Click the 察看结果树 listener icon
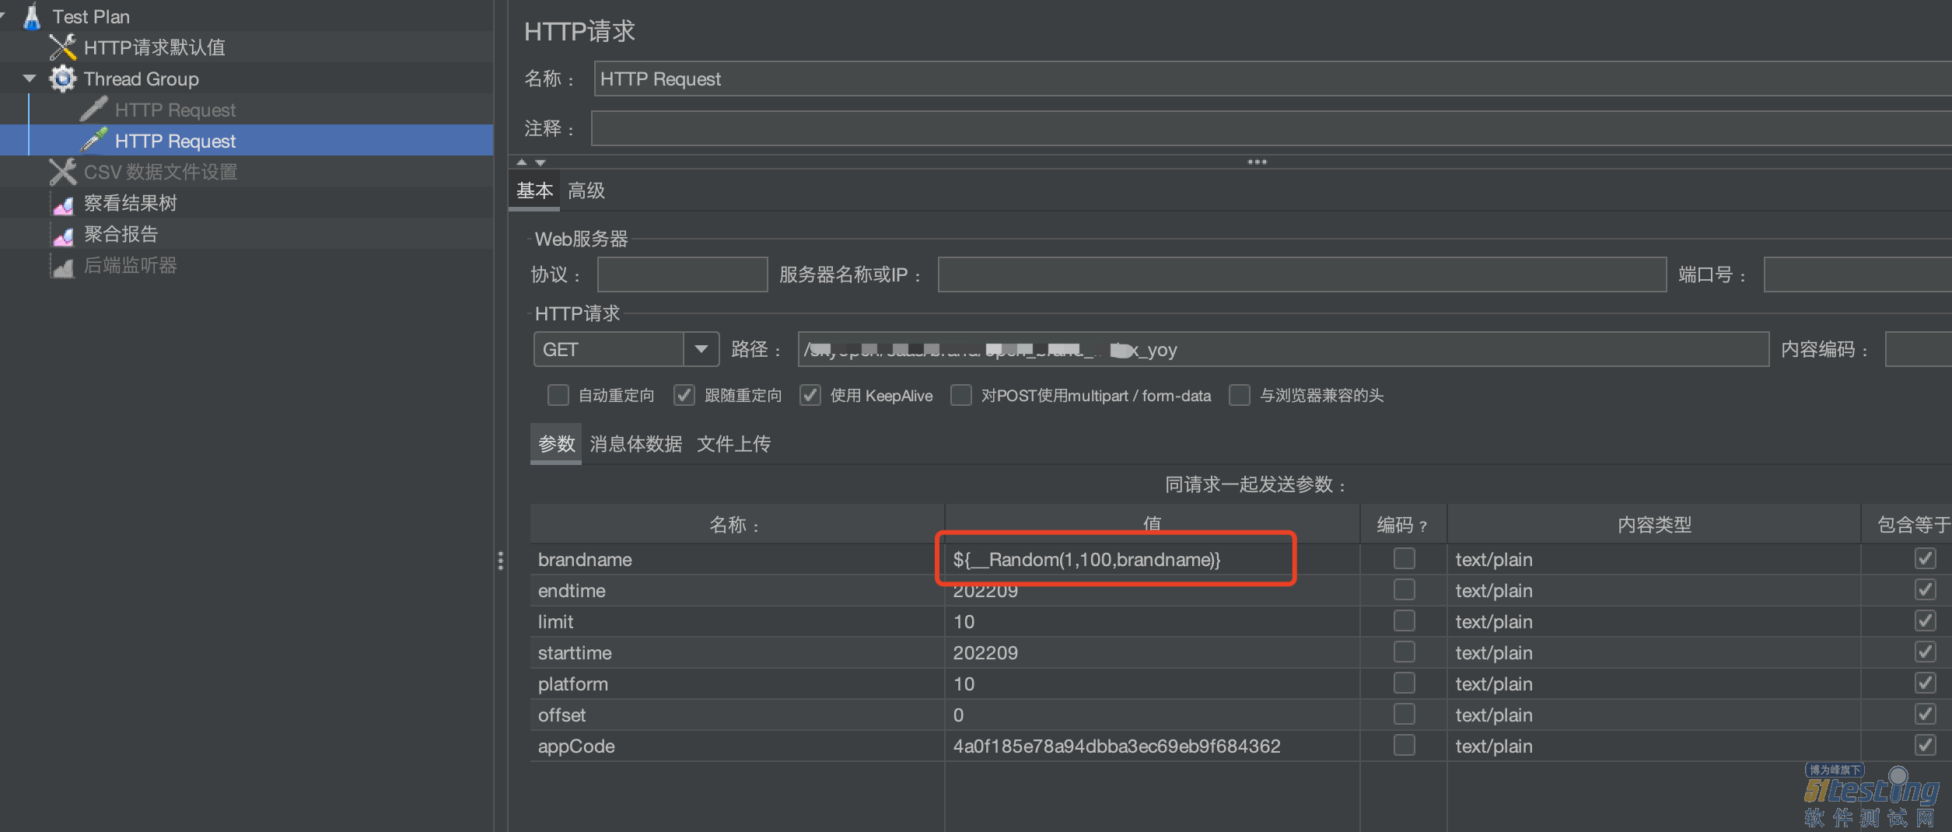The width and height of the screenshot is (1952, 832). coord(63,205)
